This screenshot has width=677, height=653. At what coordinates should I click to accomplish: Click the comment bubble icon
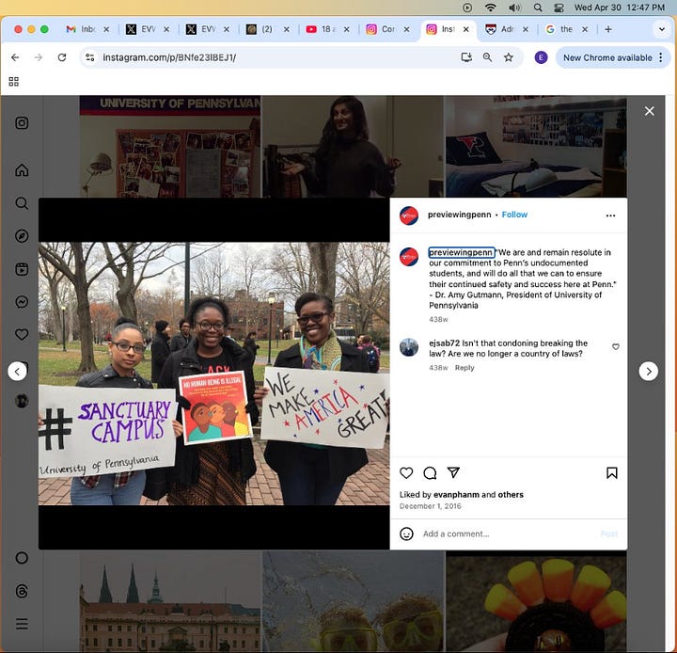430,472
